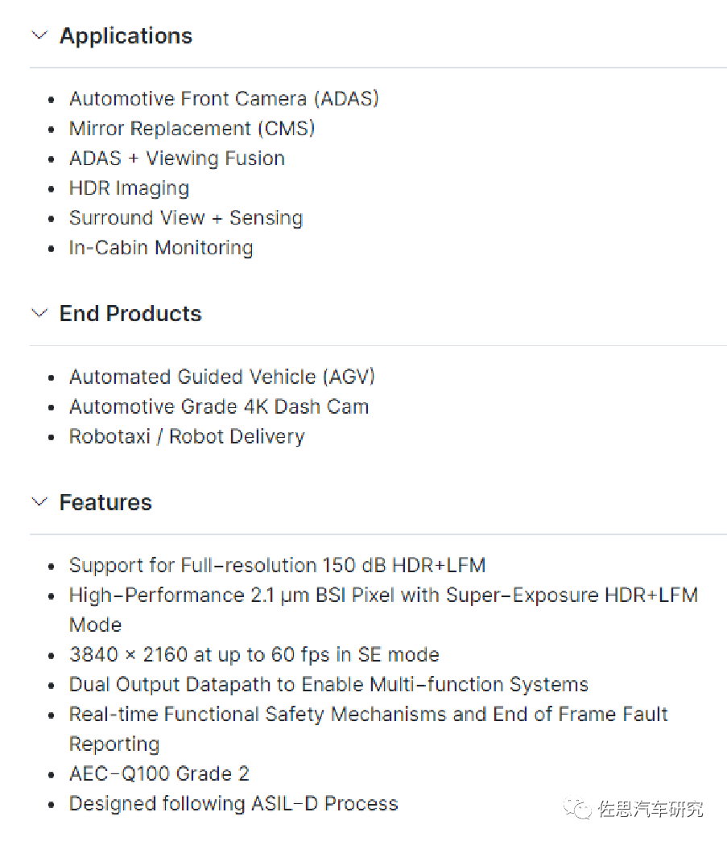Select the Automated Guided Vehicle (AGV) entry
The image size is (727, 841).
pos(222,377)
